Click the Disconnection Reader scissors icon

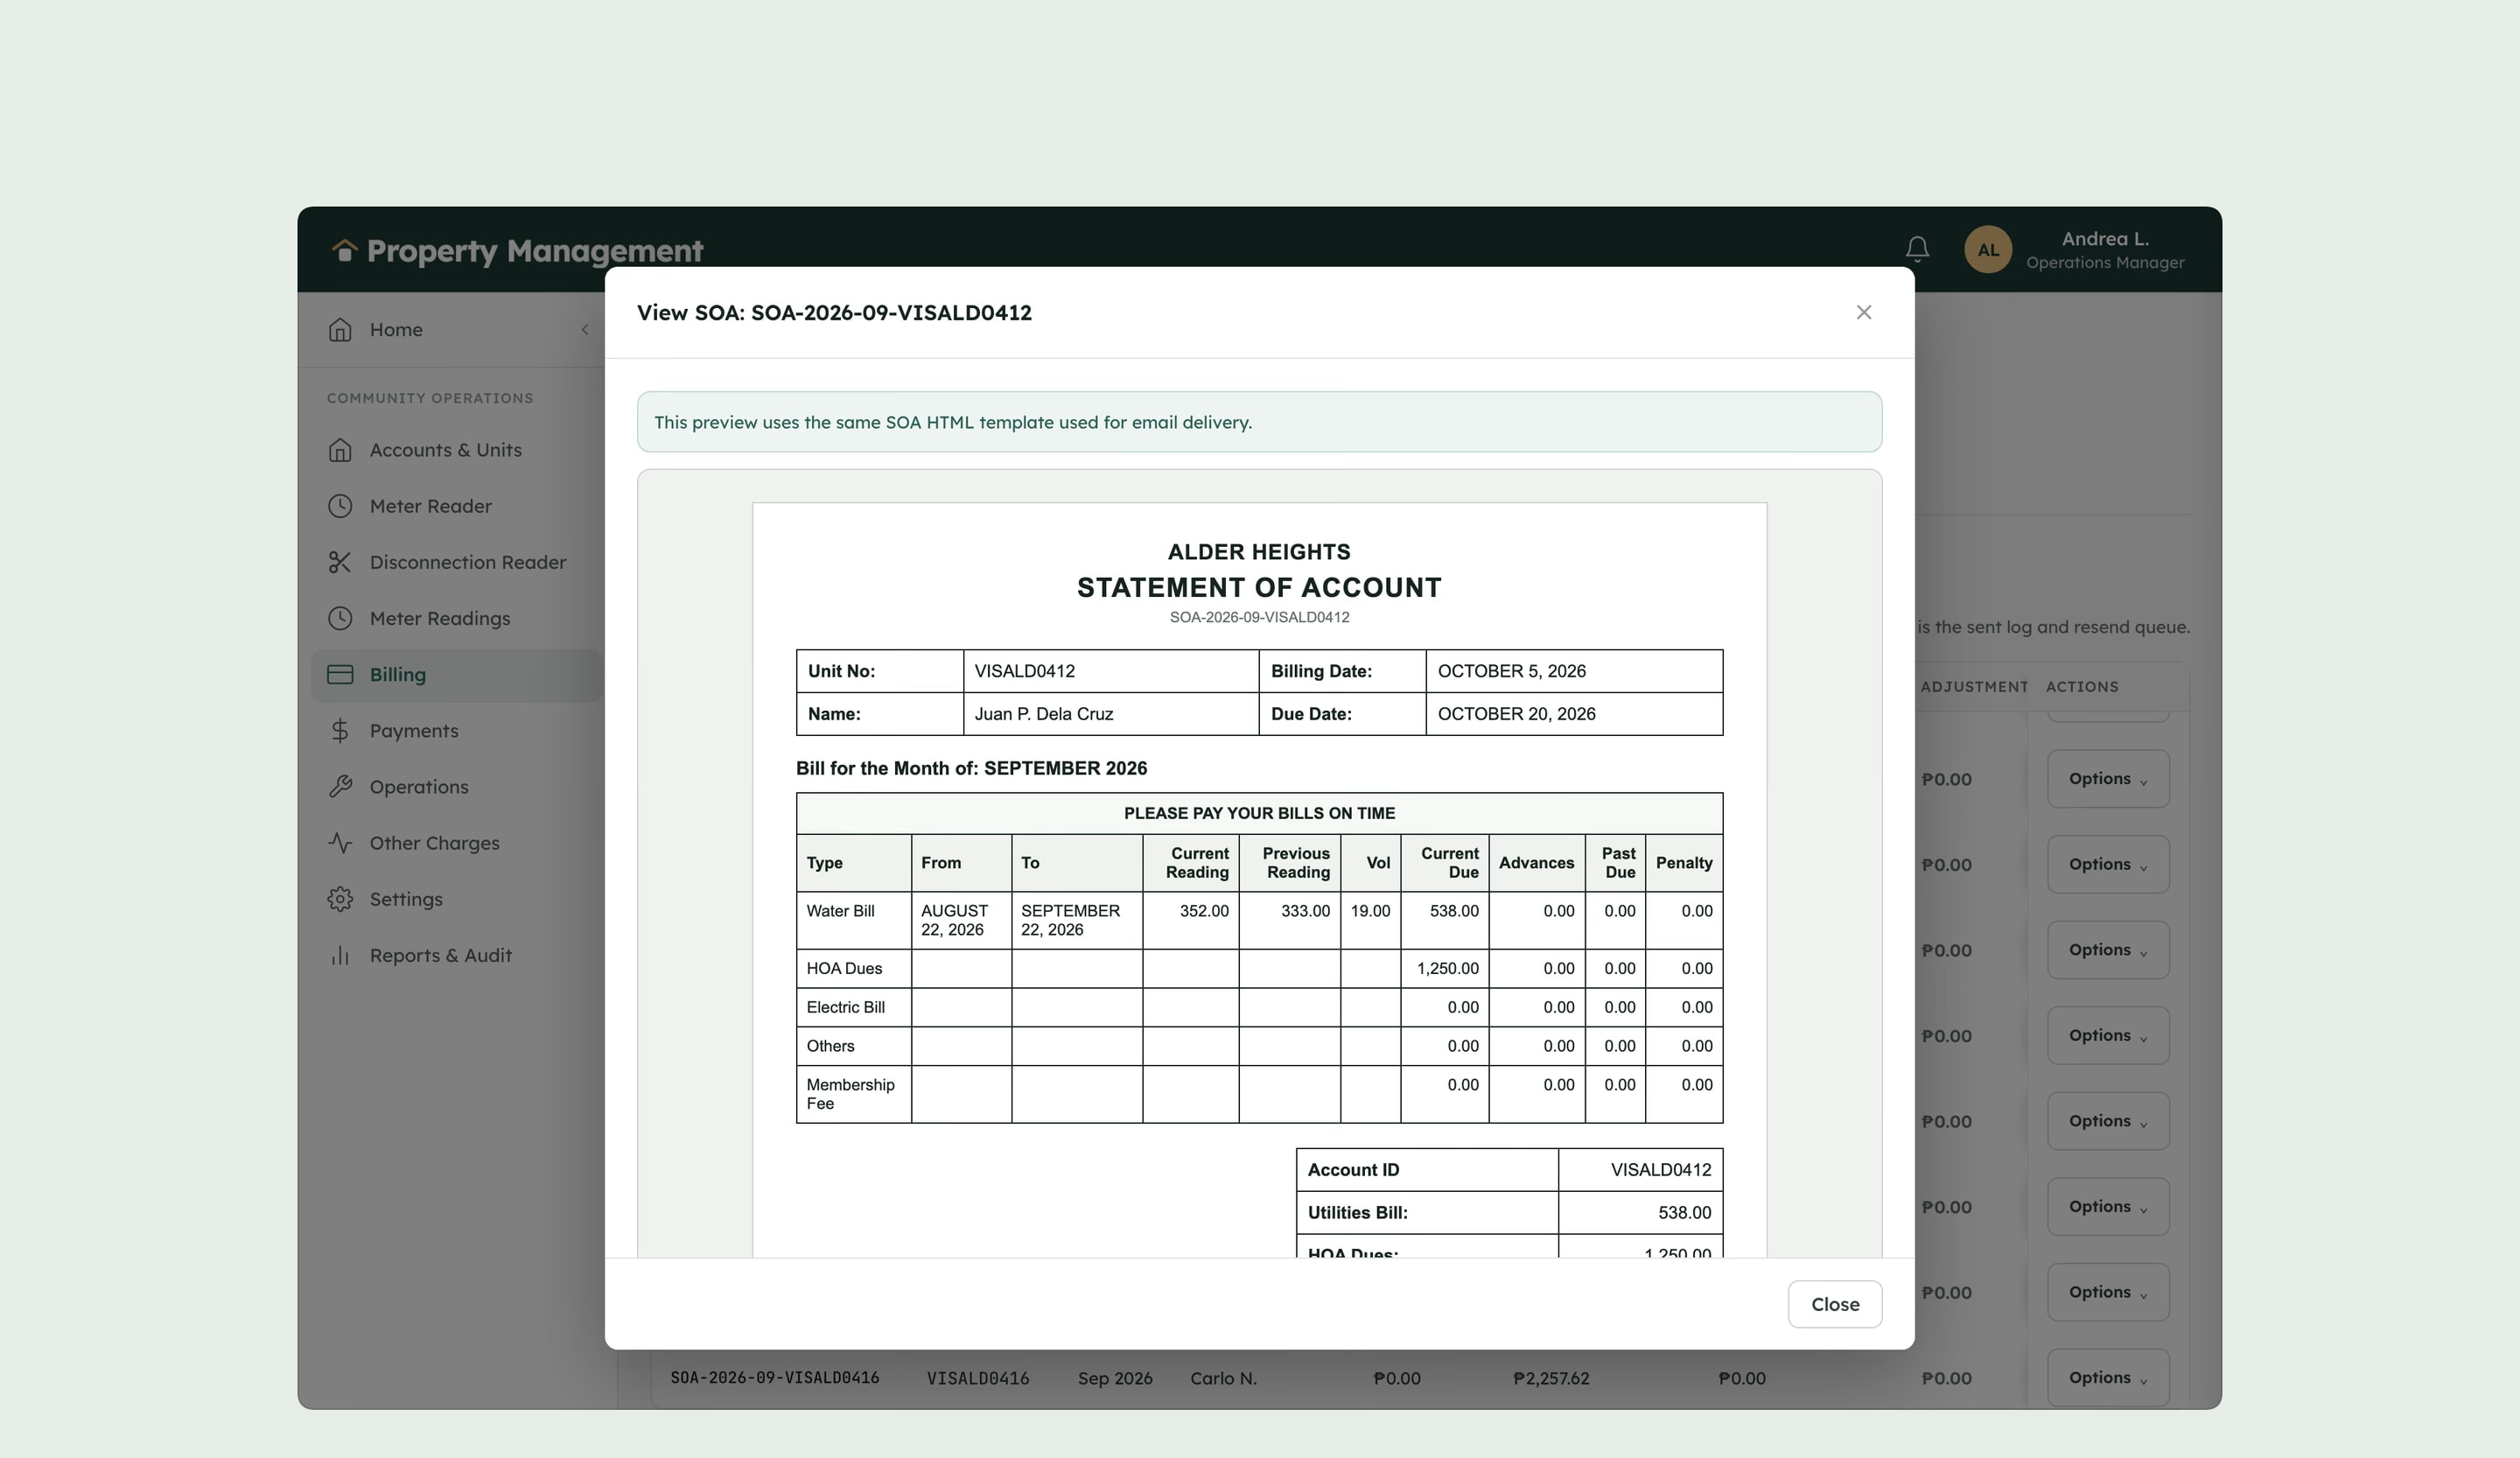(340, 562)
